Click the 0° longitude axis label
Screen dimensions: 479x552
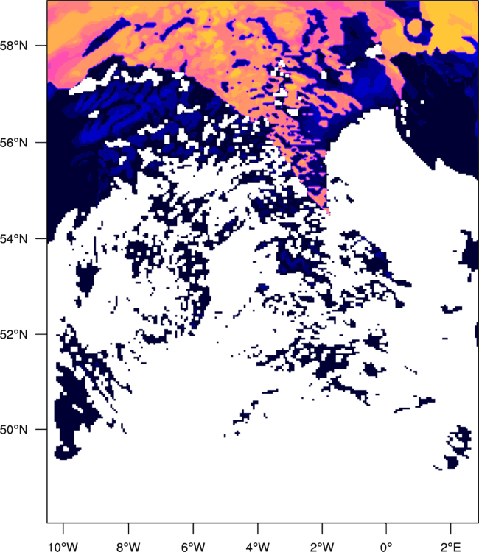click(x=386, y=547)
